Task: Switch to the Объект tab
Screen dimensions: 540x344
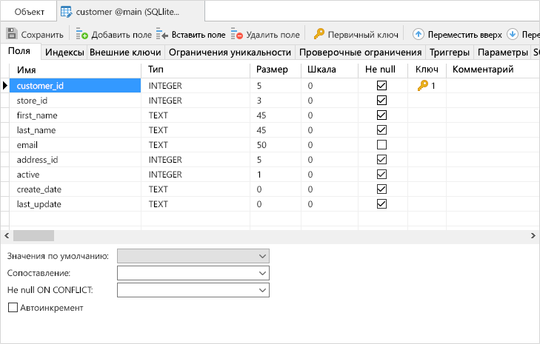Action: tap(30, 12)
